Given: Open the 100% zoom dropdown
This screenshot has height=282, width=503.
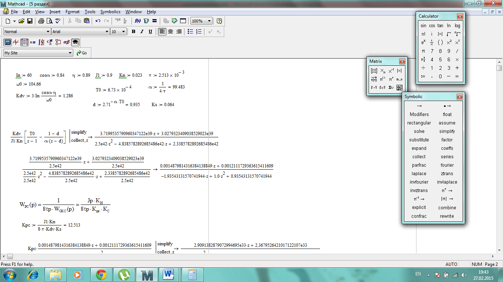Looking at the screenshot, I should (209, 21).
